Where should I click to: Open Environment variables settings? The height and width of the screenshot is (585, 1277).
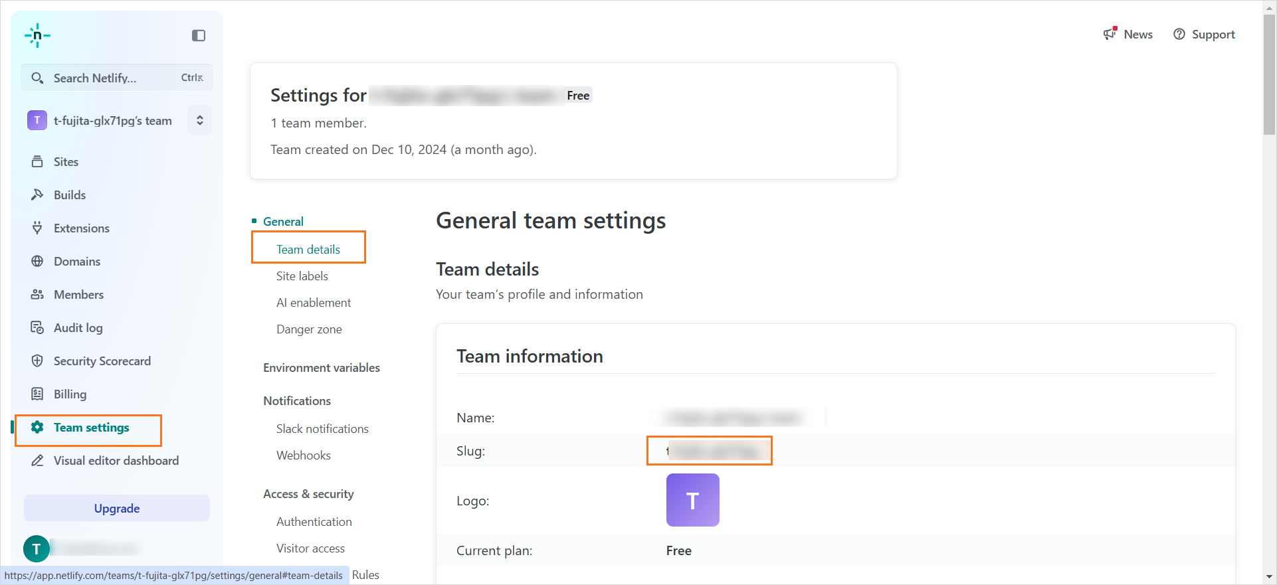(x=322, y=367)
